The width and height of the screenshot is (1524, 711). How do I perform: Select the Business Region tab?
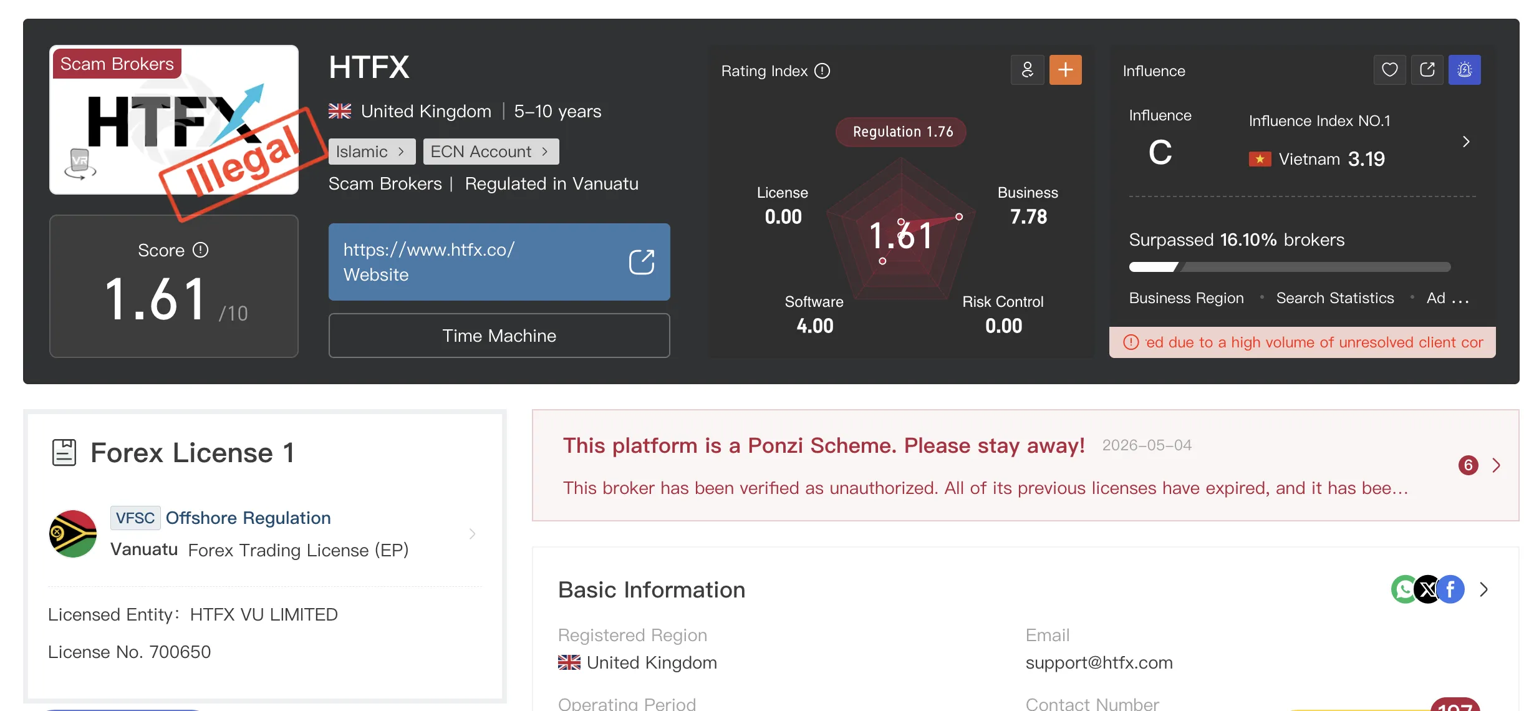point(1186,298)
